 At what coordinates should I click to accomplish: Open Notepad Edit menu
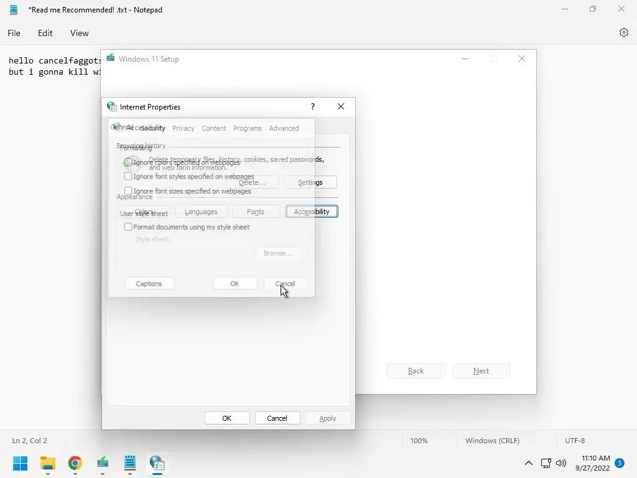click(45, 33)
